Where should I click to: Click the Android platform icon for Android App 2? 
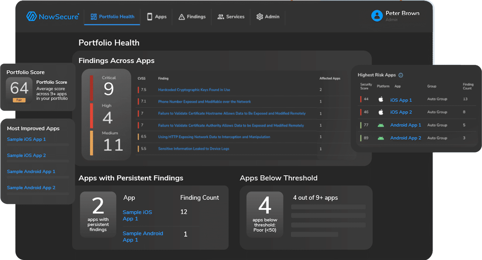[381, 138]
